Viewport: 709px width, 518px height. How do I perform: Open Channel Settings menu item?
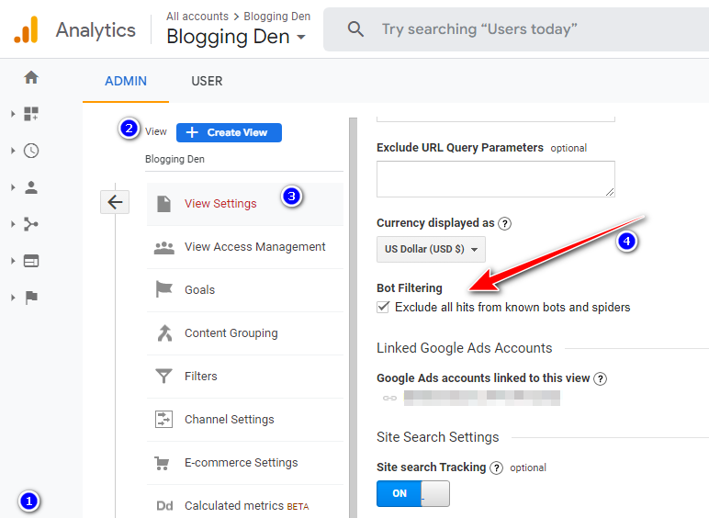coord(245,420)
